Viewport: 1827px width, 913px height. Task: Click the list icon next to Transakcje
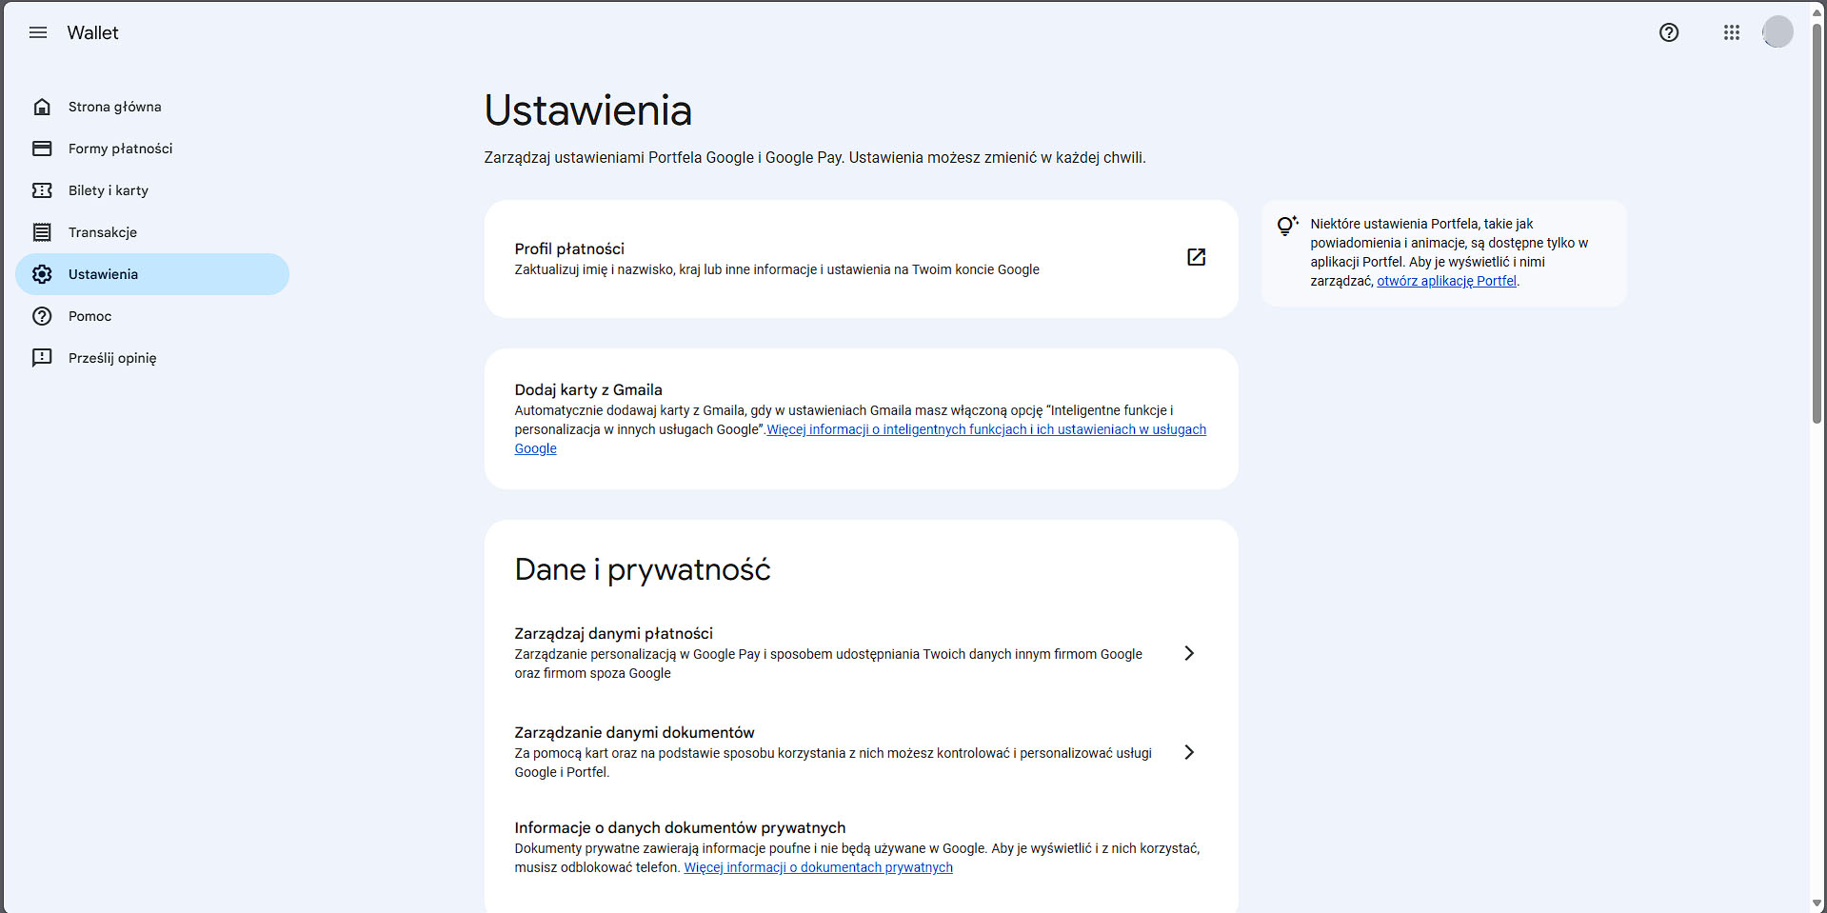coord(42,232)
